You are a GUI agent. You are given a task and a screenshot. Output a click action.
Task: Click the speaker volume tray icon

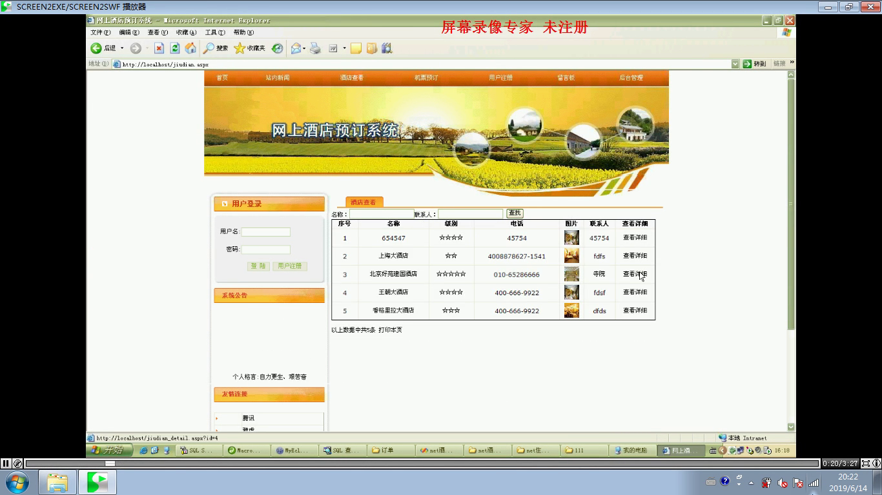[782, 483]
